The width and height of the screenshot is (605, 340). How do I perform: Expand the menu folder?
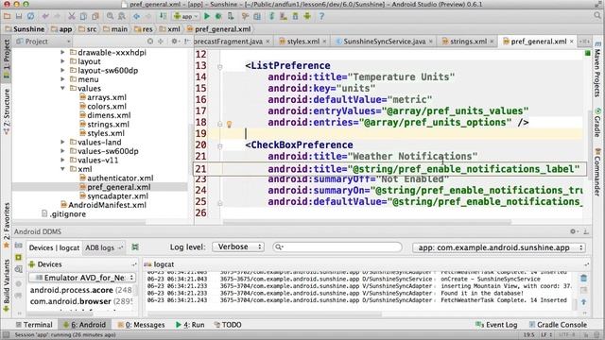coord(62,79)
